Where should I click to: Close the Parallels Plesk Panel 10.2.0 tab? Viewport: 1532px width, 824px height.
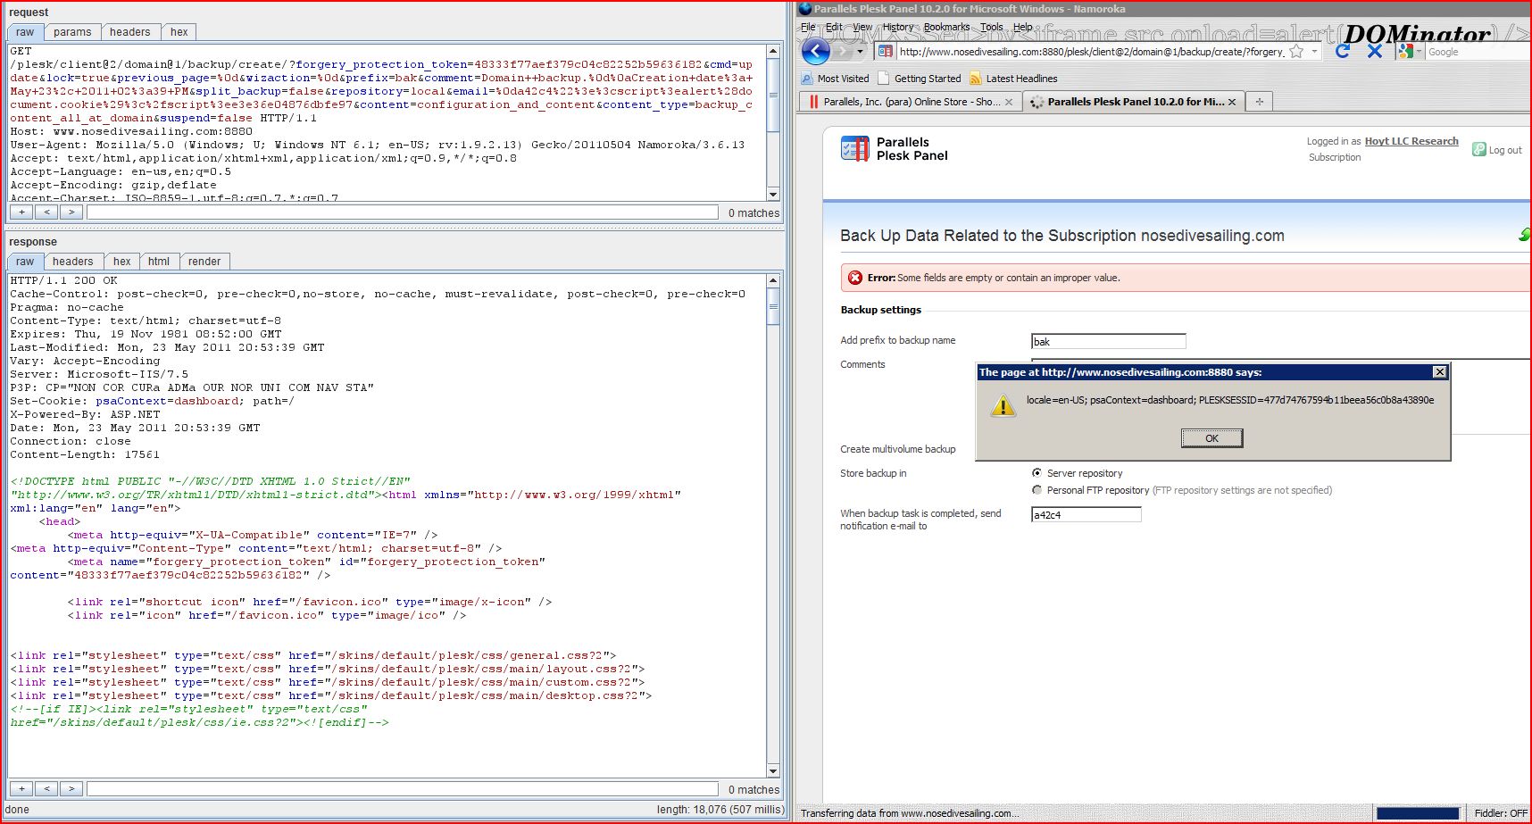point(1232,102)
